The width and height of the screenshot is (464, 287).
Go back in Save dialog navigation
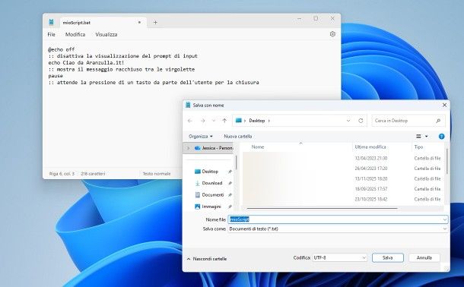190,121
